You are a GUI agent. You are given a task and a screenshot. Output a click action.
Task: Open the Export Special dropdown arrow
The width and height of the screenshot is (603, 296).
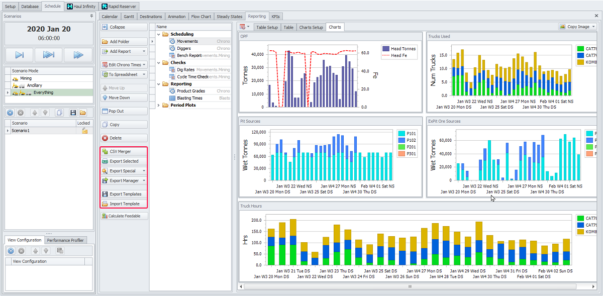tap(144, 171)
